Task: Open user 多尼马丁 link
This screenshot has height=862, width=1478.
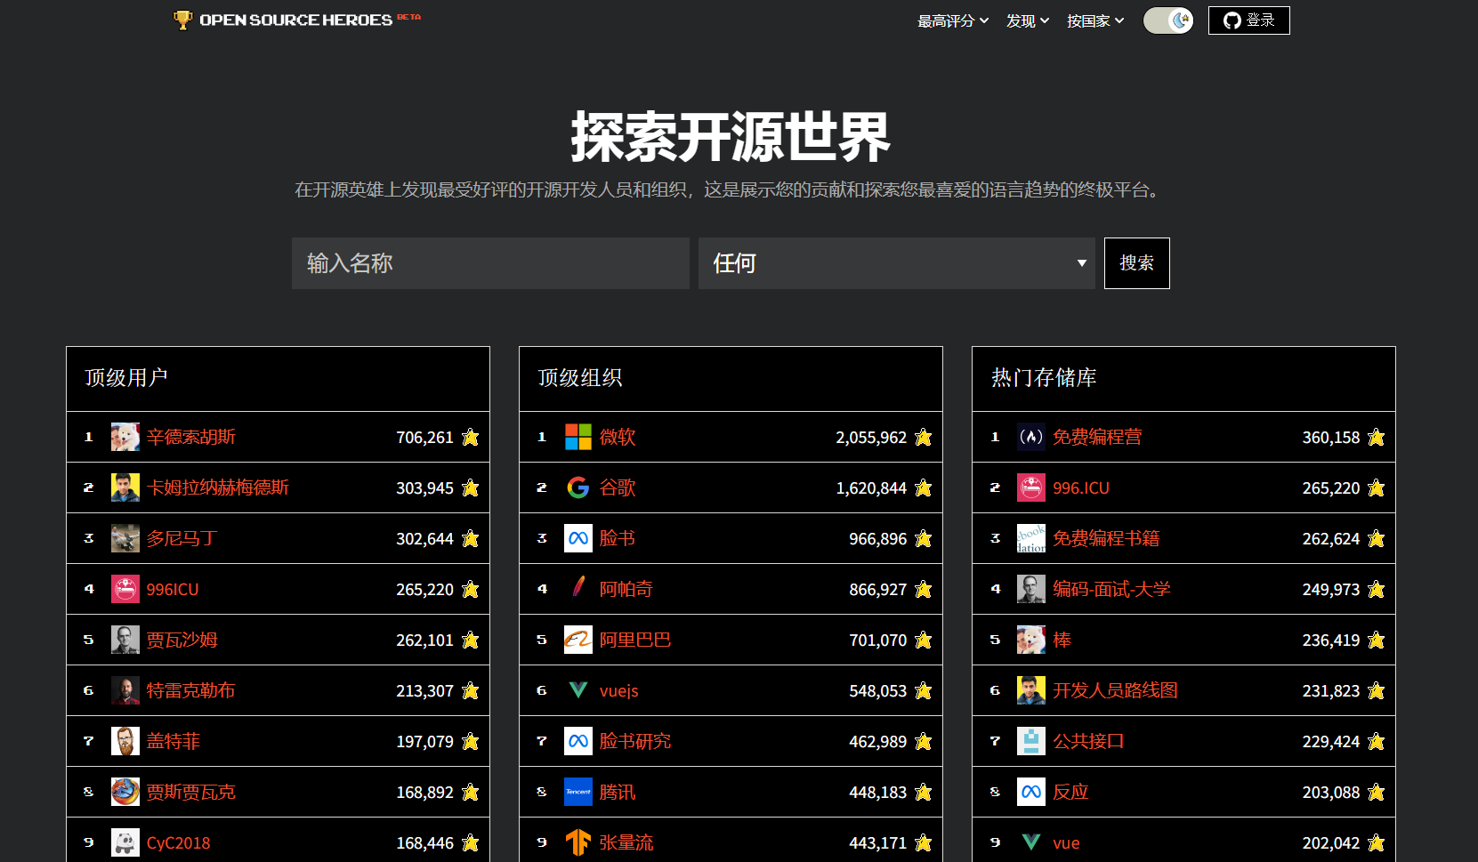Action: tap(182, 538)
